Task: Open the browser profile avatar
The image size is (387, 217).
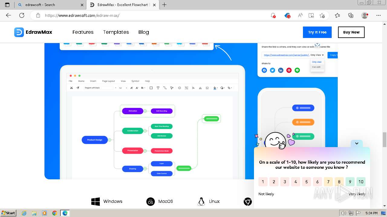Action: [365, 15]
